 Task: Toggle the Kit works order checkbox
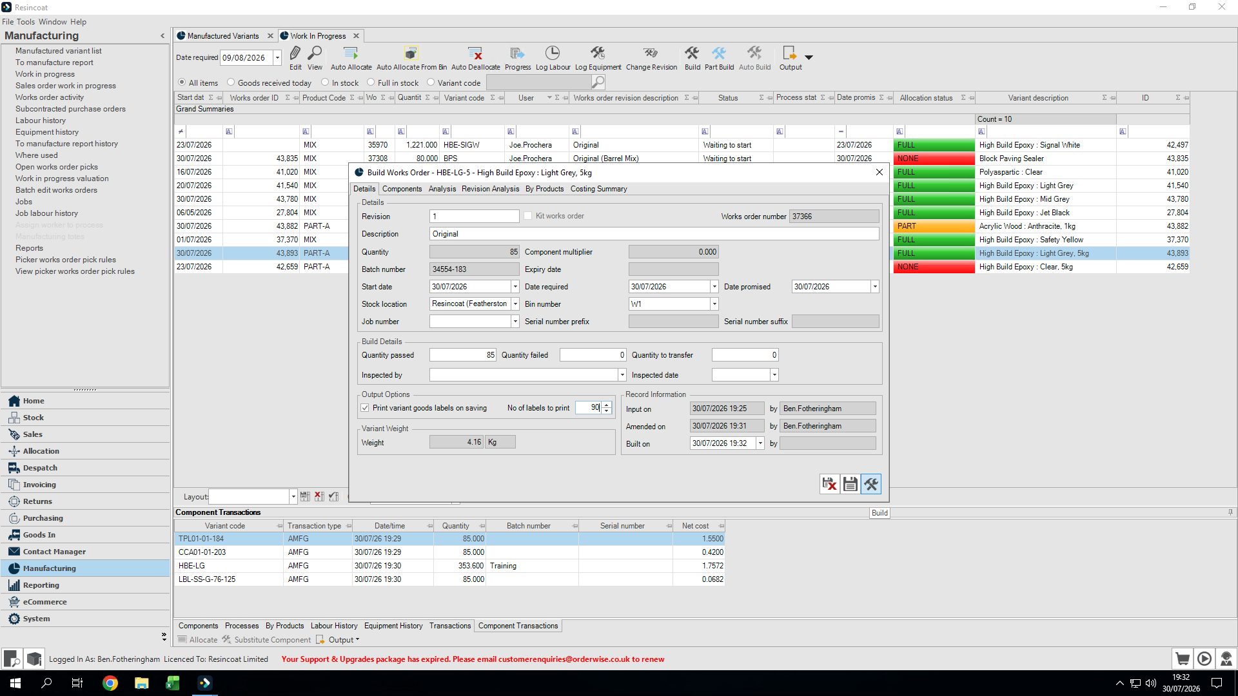point(528,216)
